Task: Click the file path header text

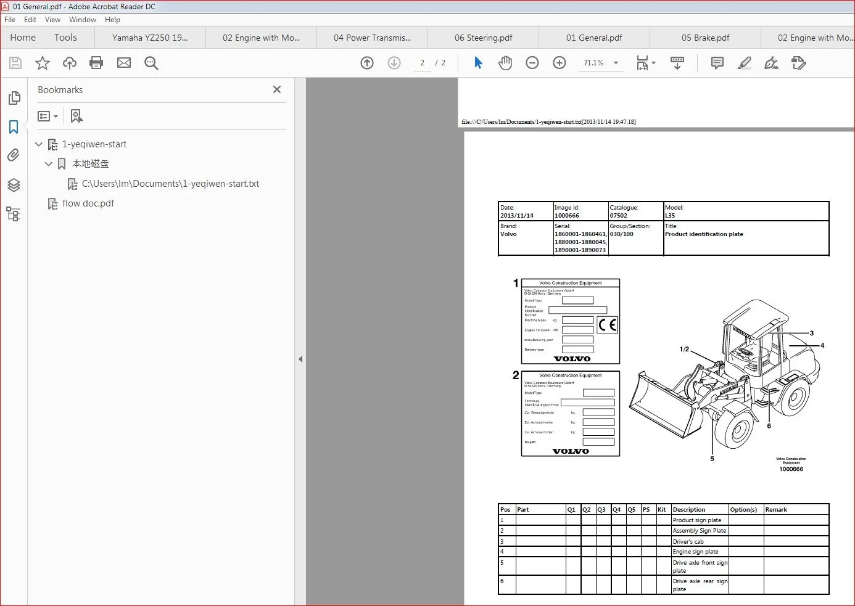Action: [548, 122]
